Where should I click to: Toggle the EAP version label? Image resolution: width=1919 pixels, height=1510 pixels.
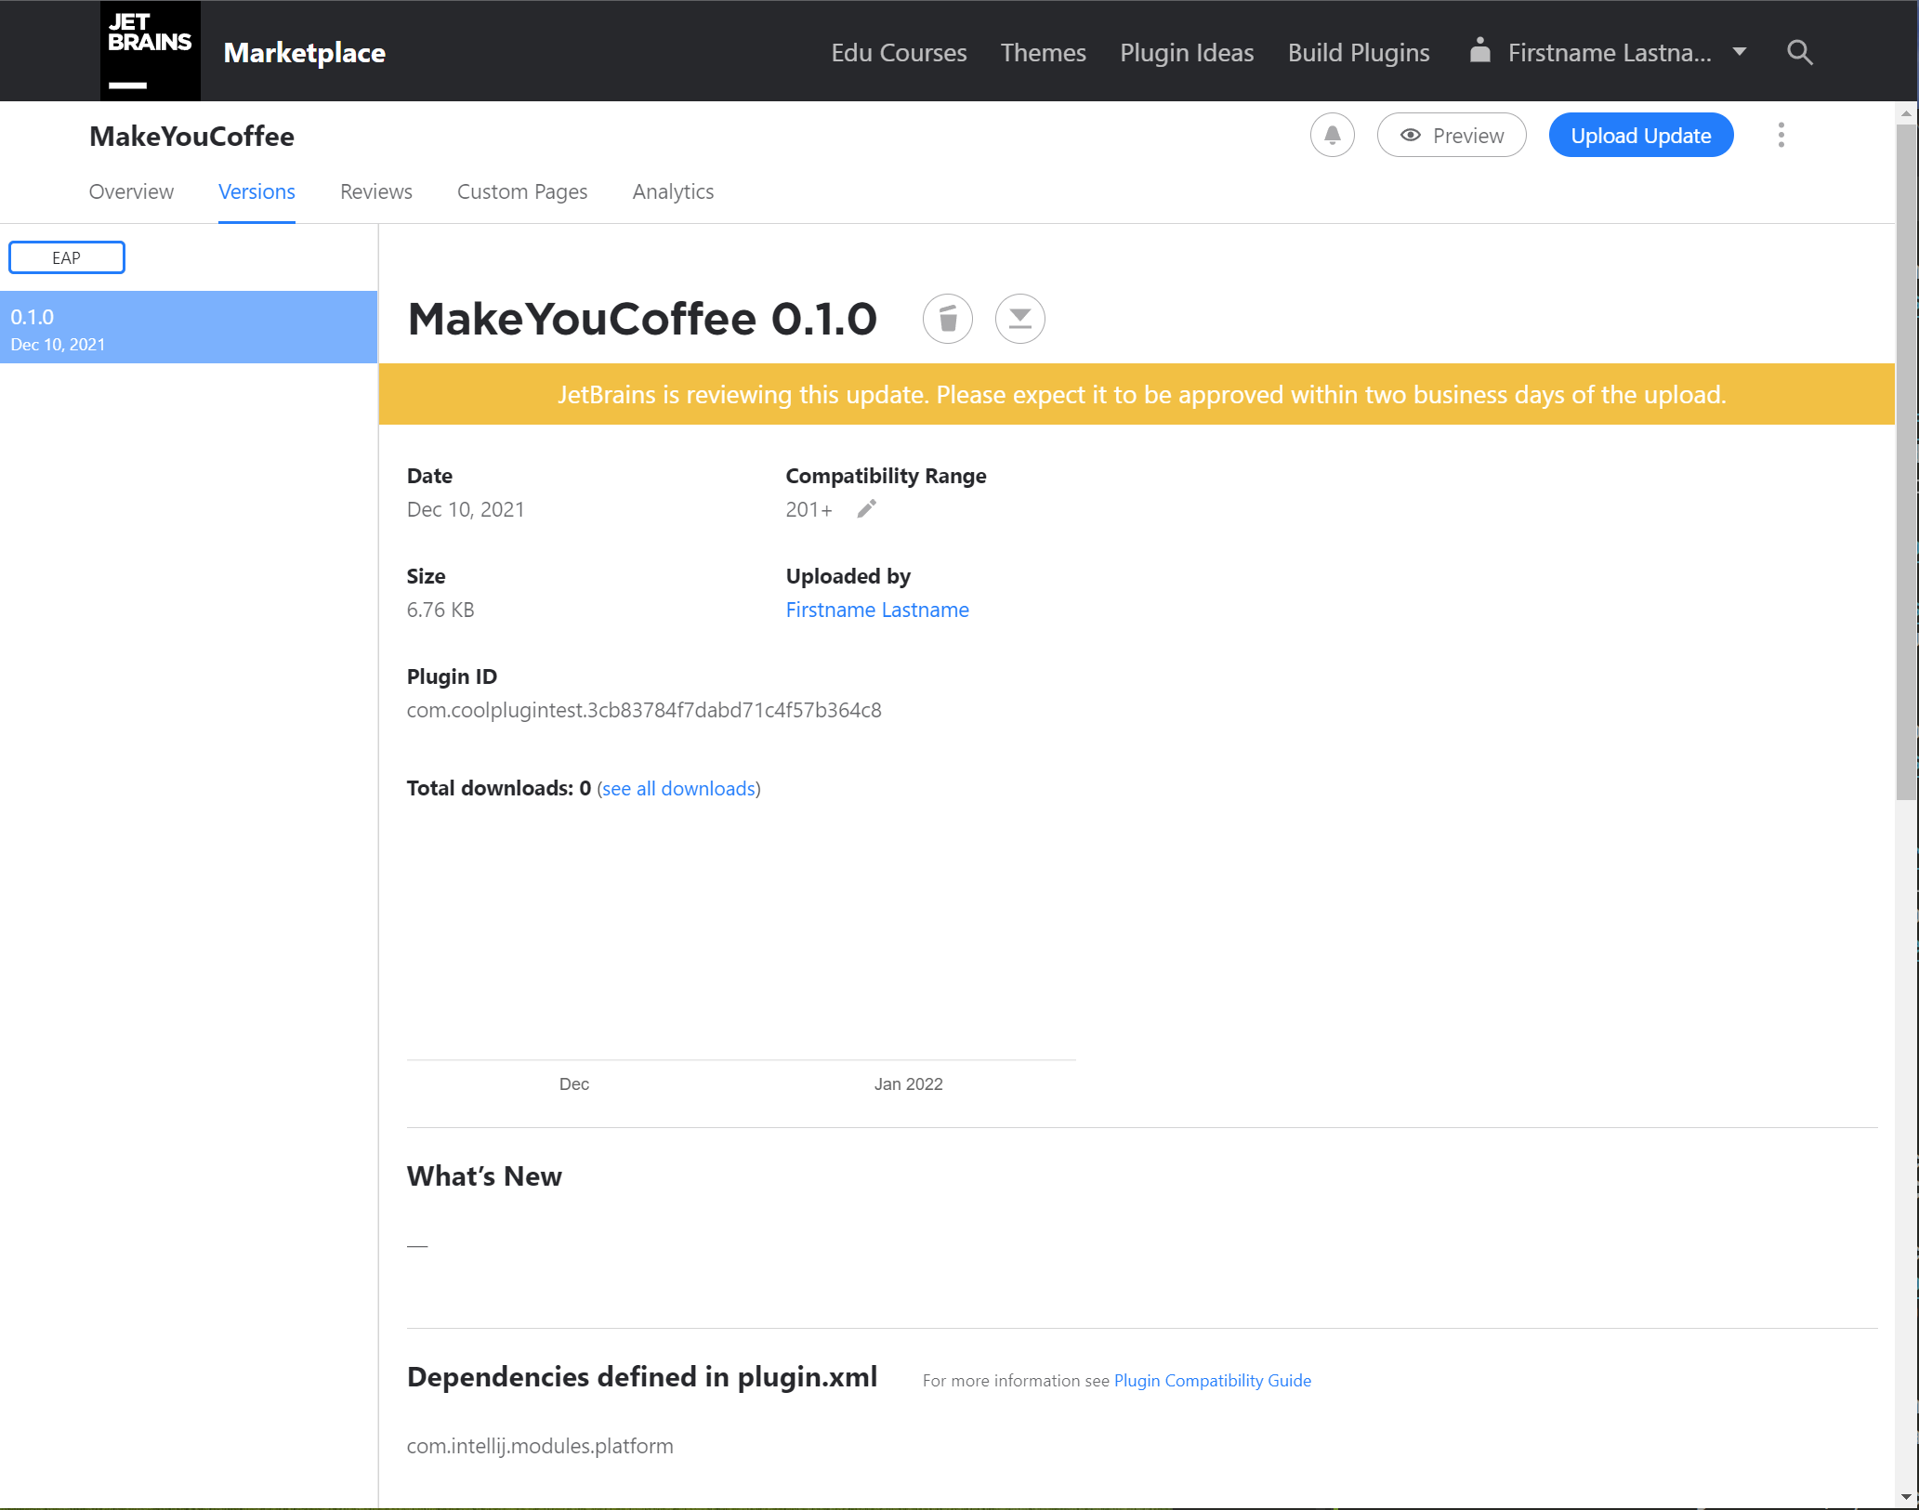pyautogui.click(x=65, y=257)
